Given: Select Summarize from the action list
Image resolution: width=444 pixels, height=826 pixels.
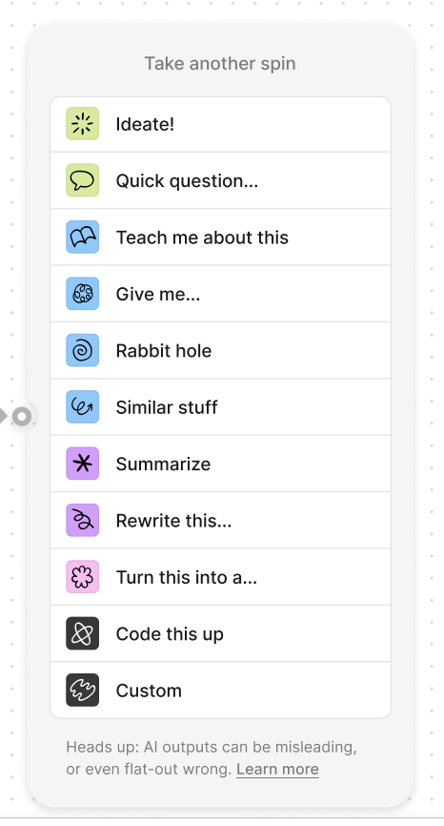Looking at the screenshot, I should (220, 464).
